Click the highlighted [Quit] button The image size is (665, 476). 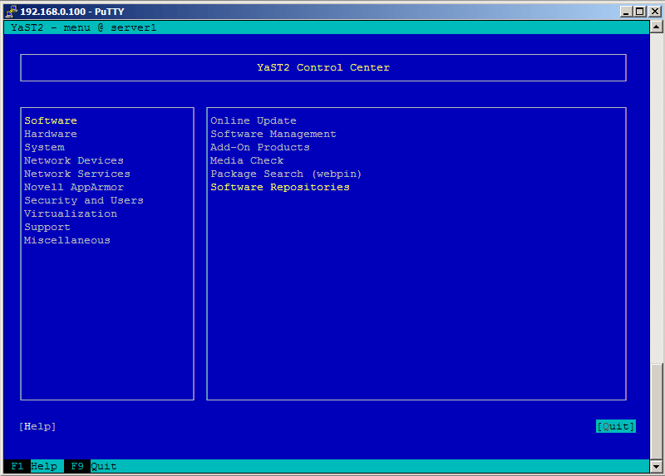[x=616, y=426]
